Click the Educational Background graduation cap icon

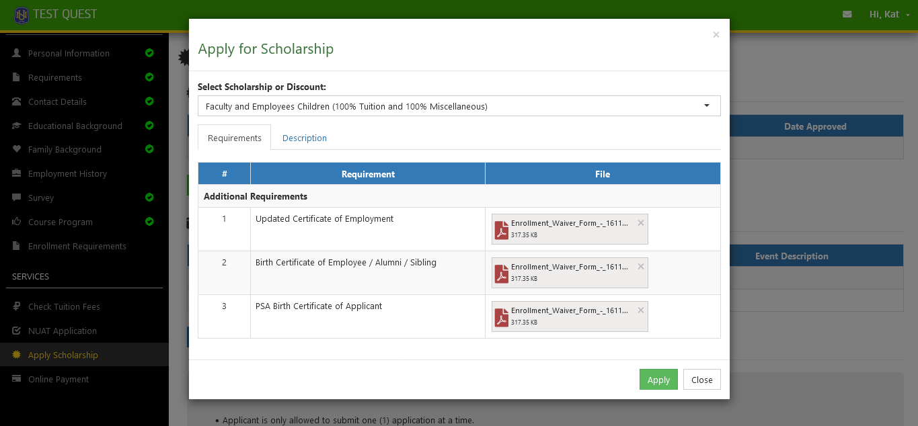click(16, 126)
